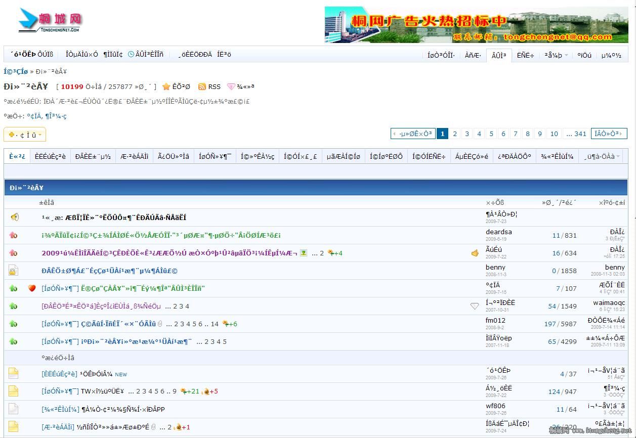Click the announcement megaphone icon
Image resolution: width=636 pixels, height=438 pixels.
tap(15, 217)
